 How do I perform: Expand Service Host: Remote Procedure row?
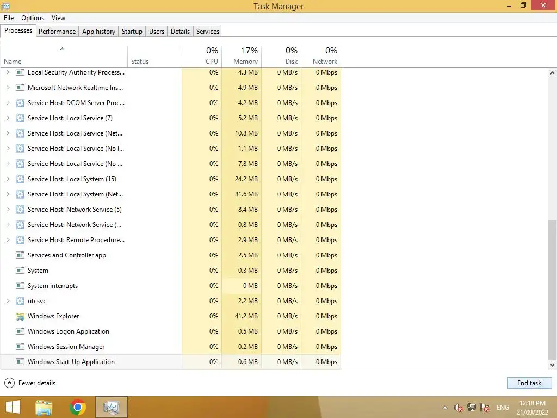(8, 240)
